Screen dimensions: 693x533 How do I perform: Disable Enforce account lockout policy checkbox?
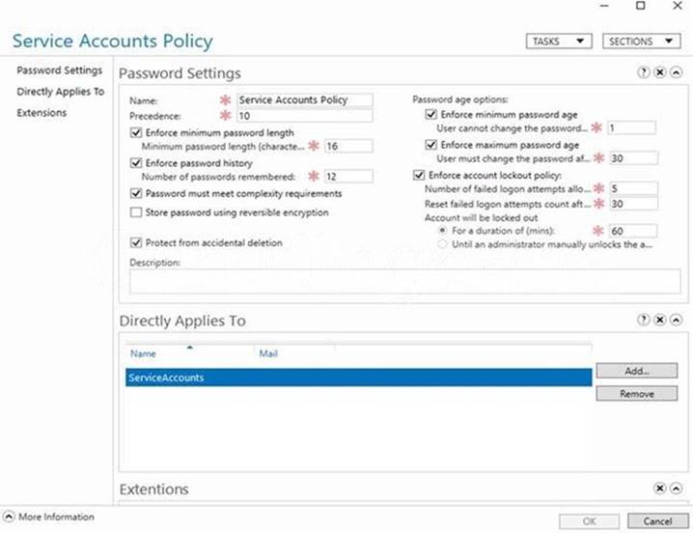(418, 175)
